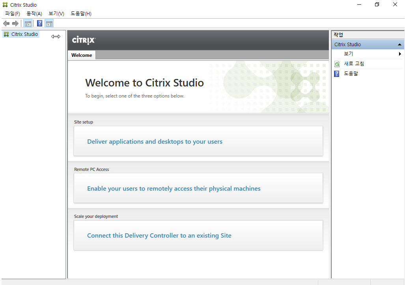Click the Citrix logo in the header
The width and height of the screenshot is (405, 285).
pos(84,40)
